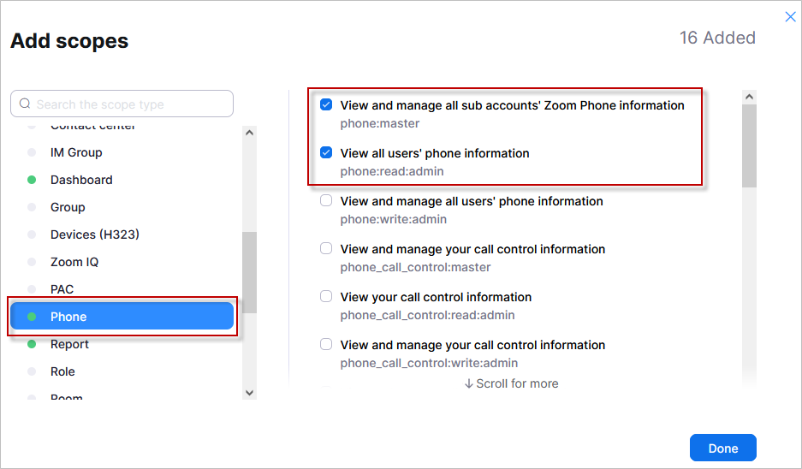802x469 pixels.
Task: Enable the phone:write:admin scope checkbox
Action: tap(326, 200)
